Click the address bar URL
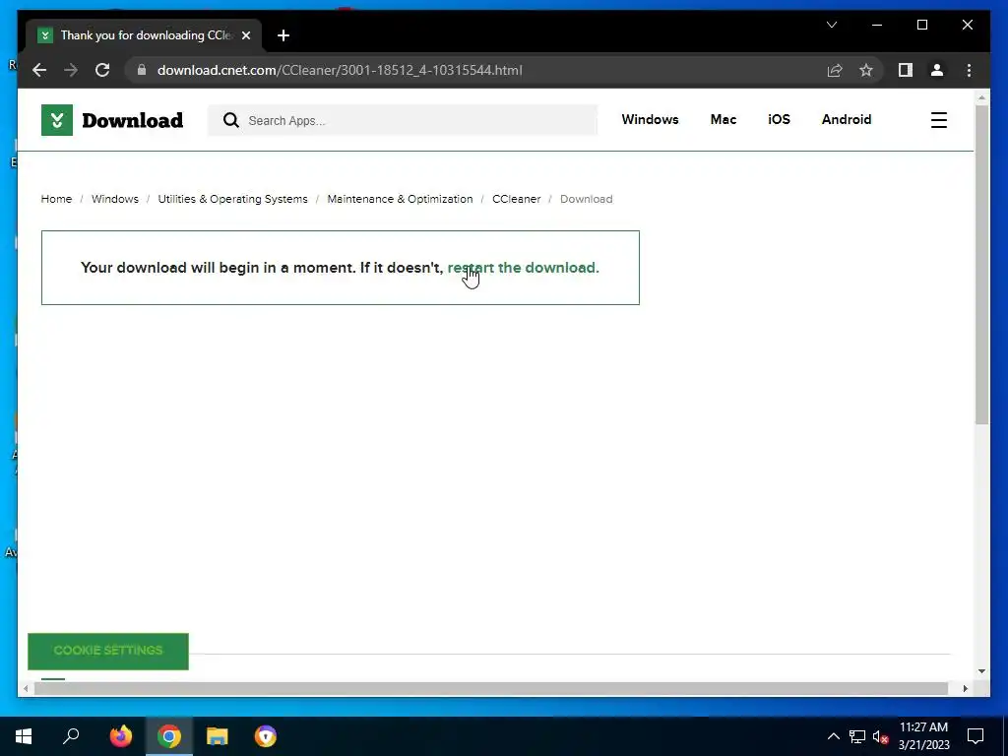The width and height of the screenshot is (1008, 756). (x=340, y=70)
